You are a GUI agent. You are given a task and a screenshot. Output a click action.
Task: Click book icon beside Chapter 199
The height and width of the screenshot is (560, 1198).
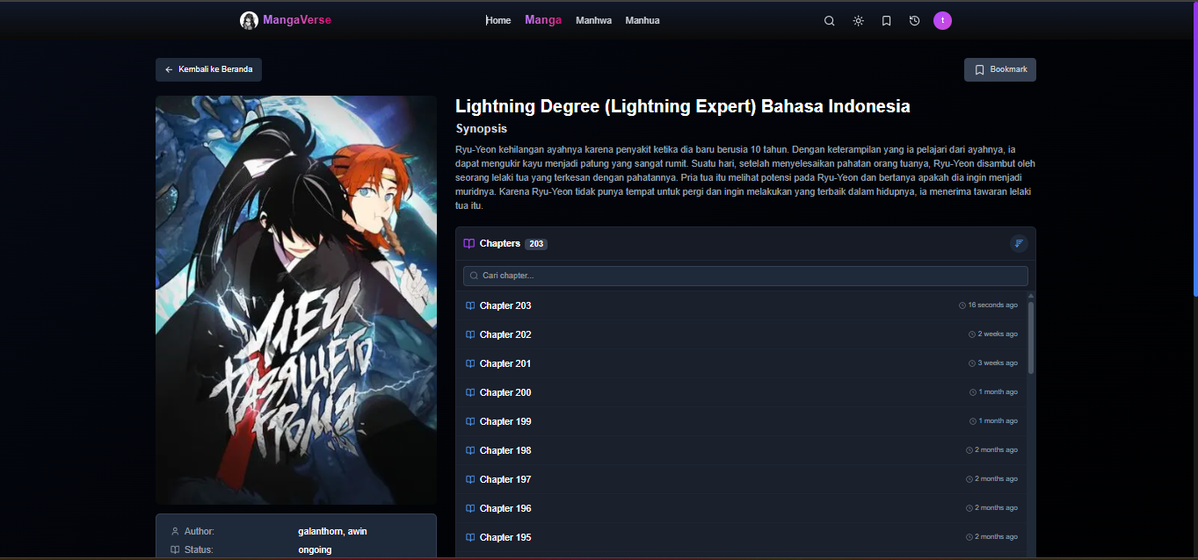[470, 421]
